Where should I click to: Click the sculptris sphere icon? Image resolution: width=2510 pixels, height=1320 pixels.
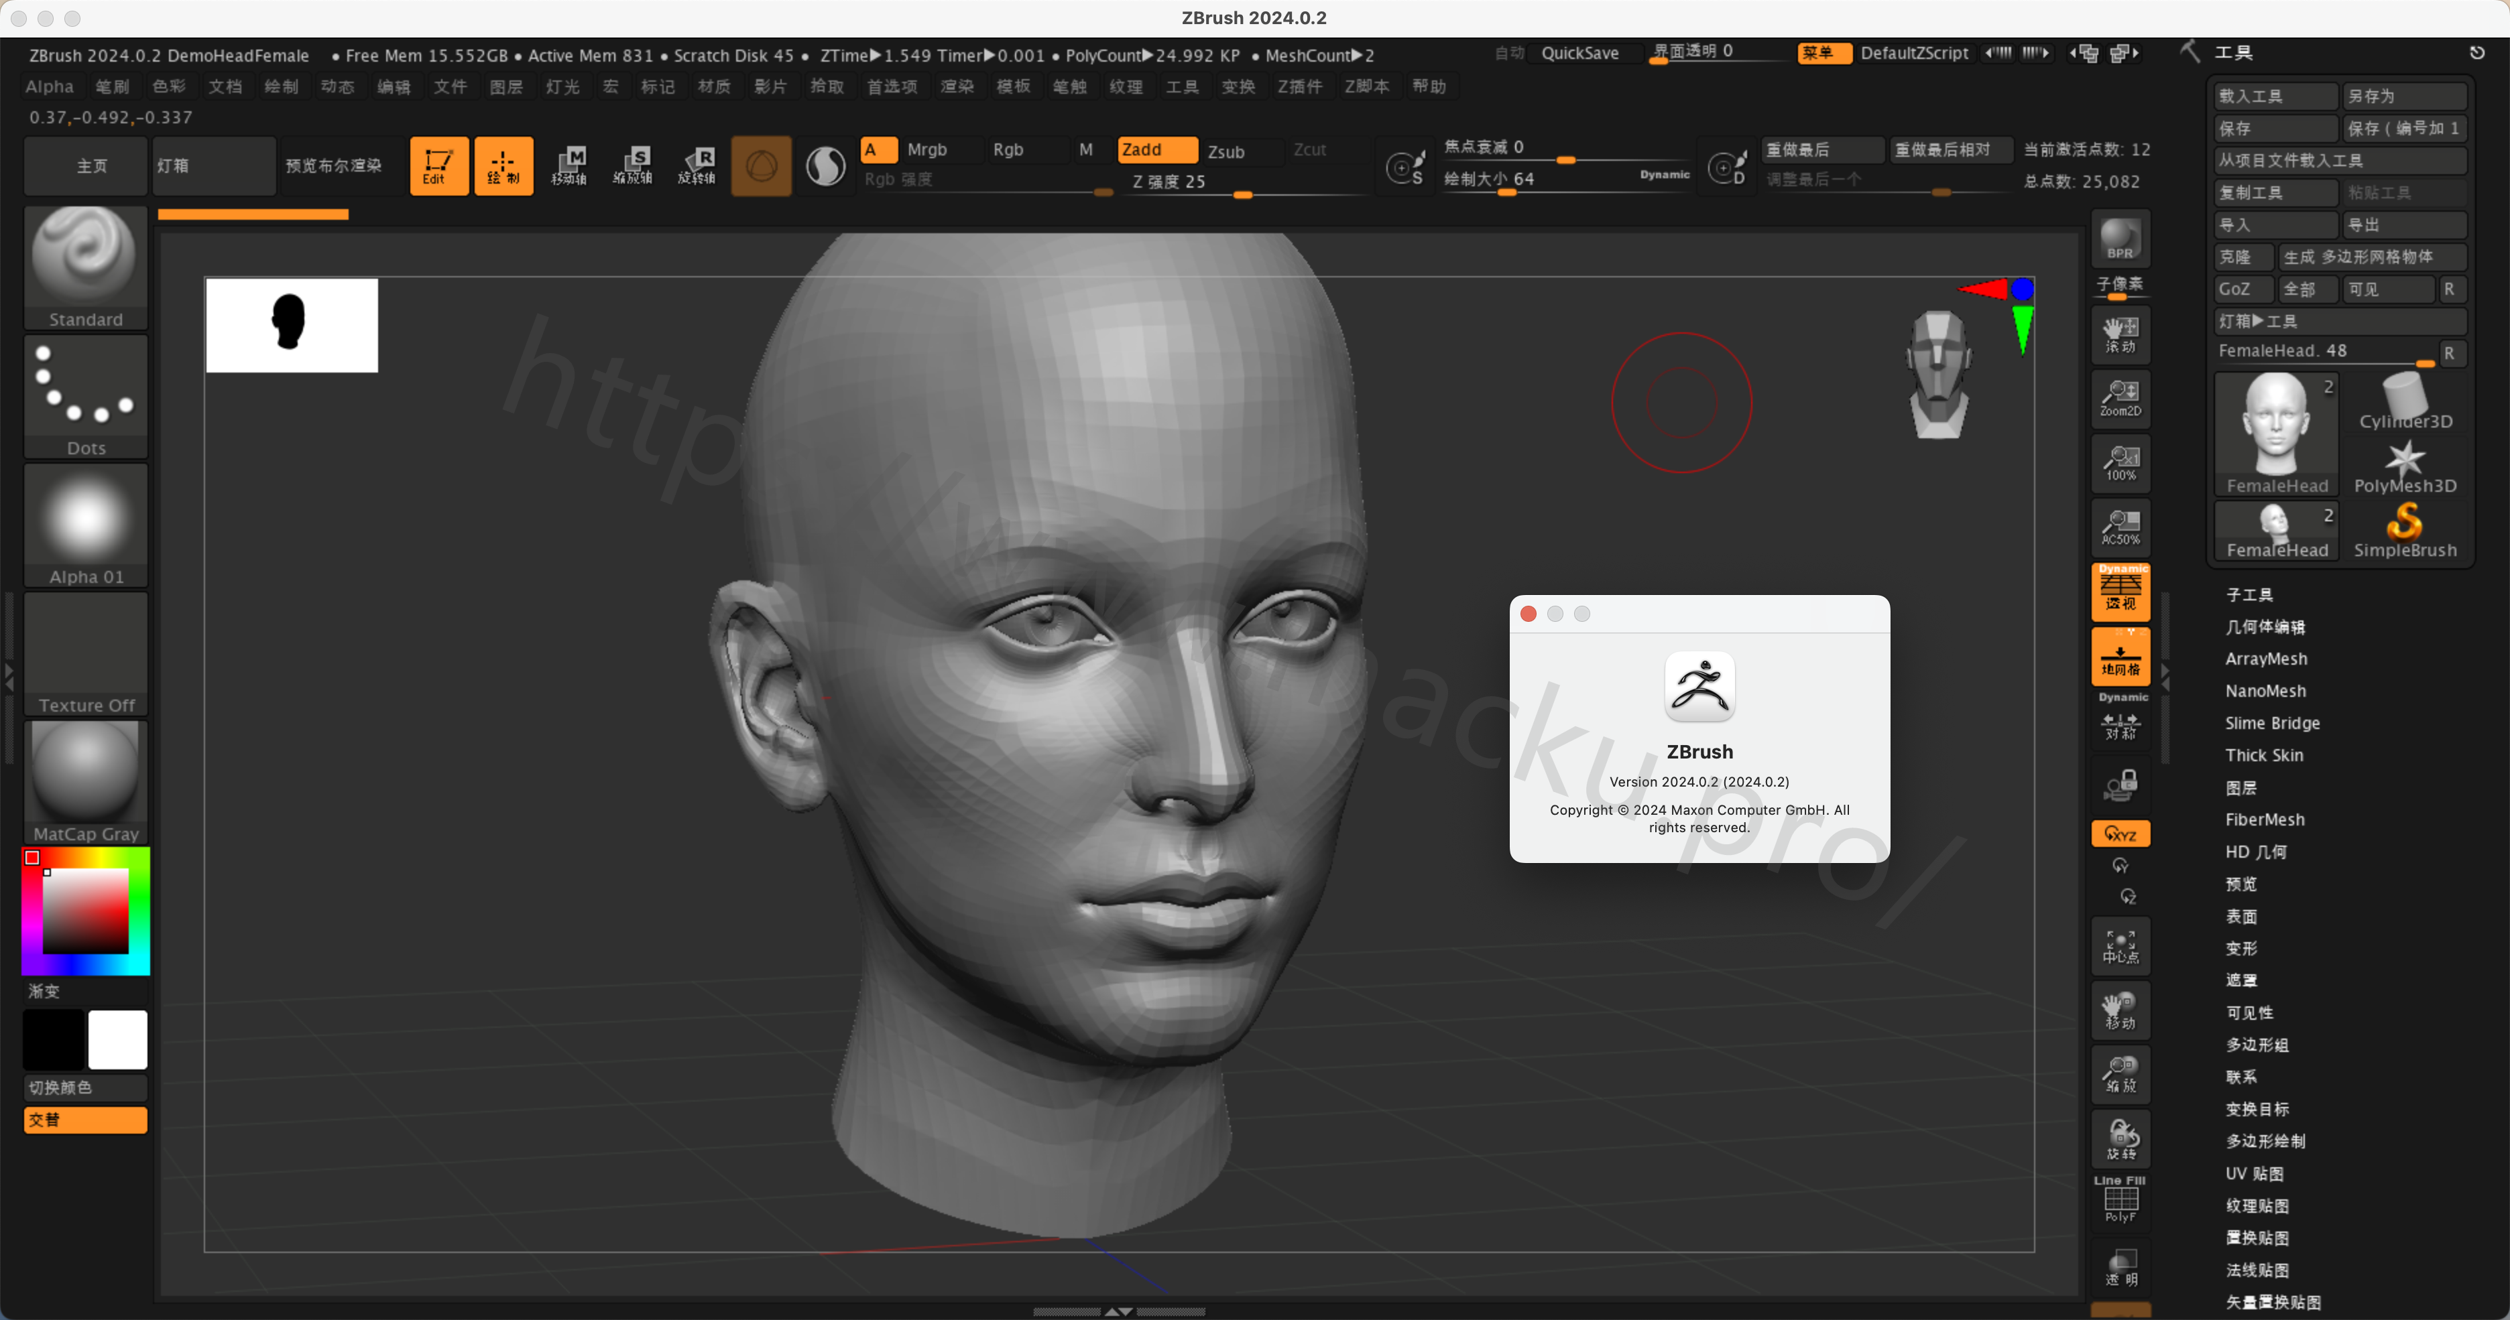pyautogui.click(x=825, y=166)
